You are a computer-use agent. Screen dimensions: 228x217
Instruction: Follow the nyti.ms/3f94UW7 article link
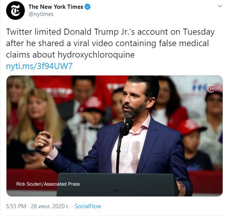click(39, 66)
